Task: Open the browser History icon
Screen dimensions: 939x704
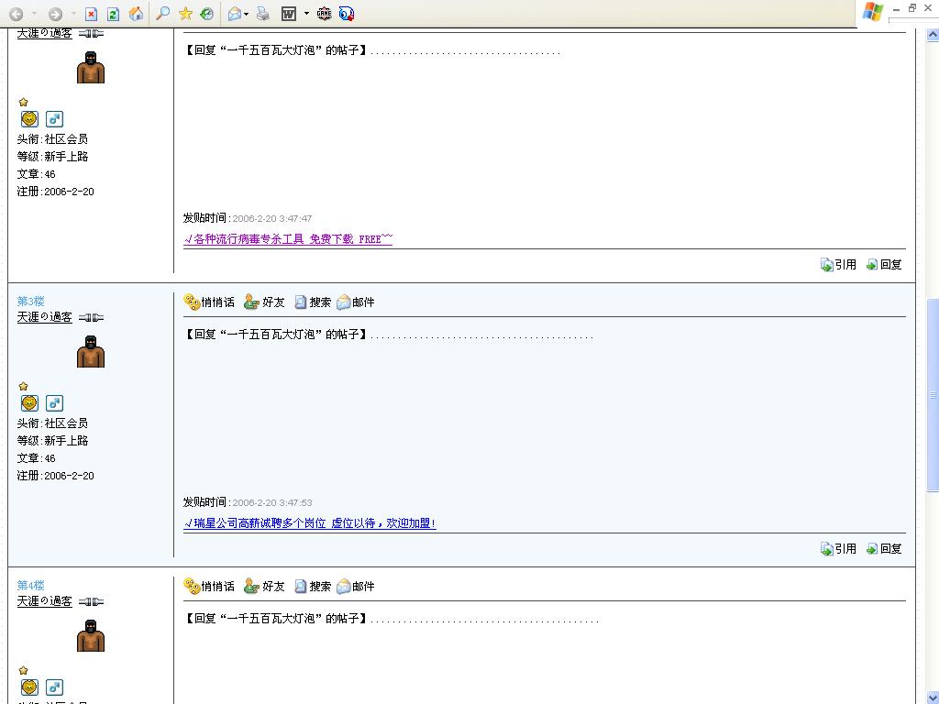Action: (207, 14)
